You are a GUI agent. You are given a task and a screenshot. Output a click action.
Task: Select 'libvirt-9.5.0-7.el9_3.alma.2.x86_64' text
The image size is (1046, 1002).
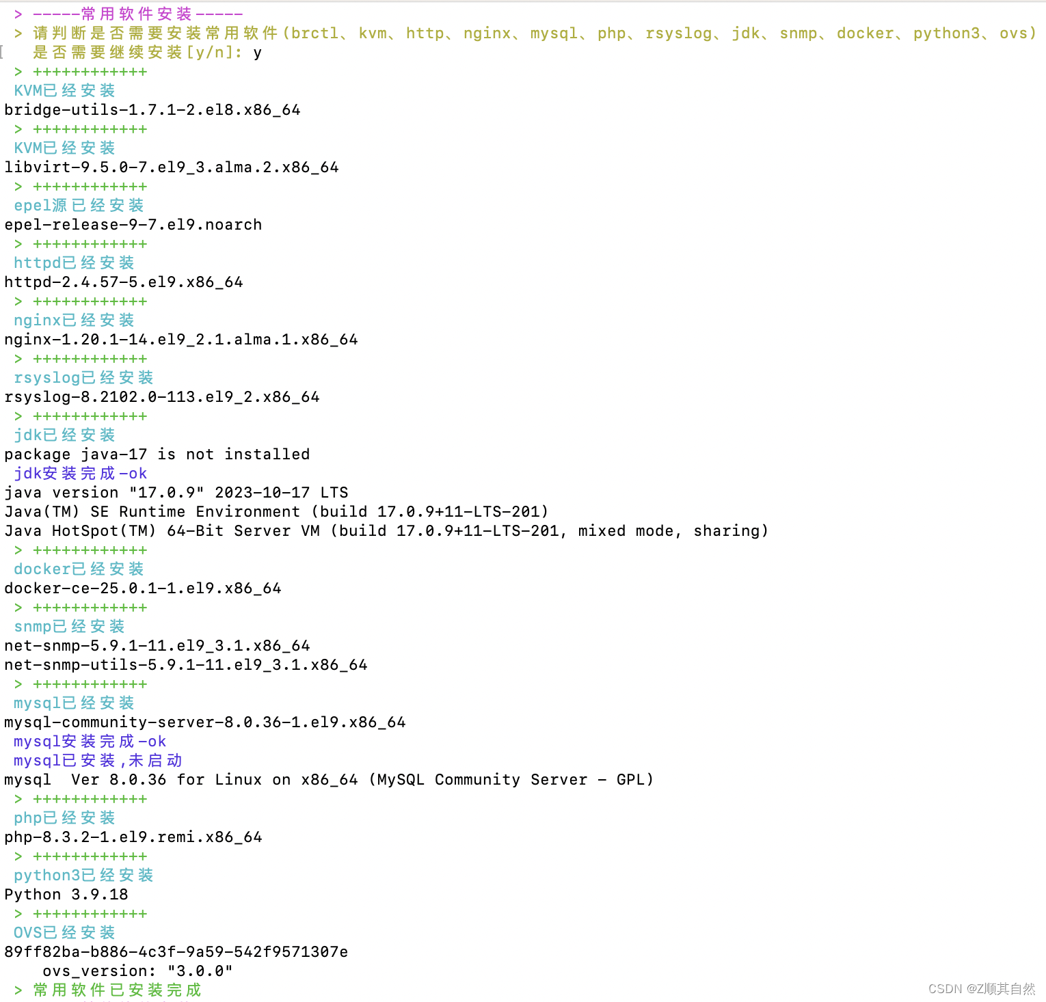[x=172, y=167]
